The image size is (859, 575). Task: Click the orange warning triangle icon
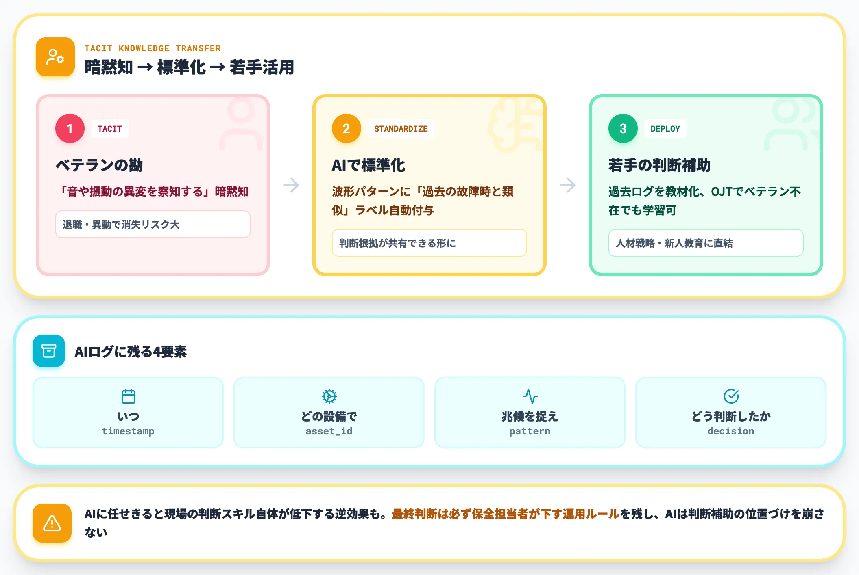tap(52, 523)
